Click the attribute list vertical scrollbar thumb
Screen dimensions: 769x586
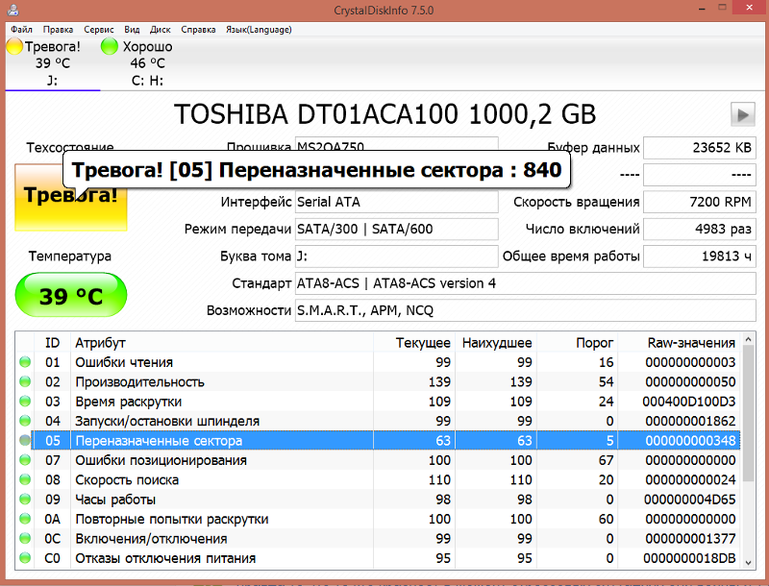tap(749, 412)
